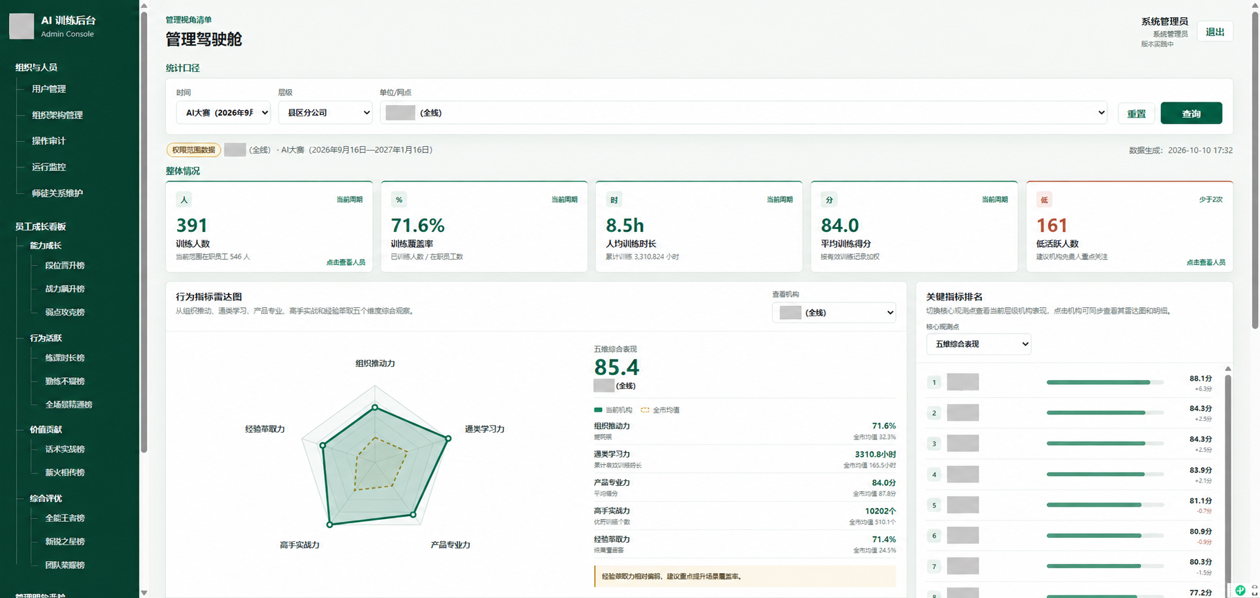Screen dimensions: 1260x598
Task: Click the sidebar scrollbar down arrow
Action: tap(144, 592)
